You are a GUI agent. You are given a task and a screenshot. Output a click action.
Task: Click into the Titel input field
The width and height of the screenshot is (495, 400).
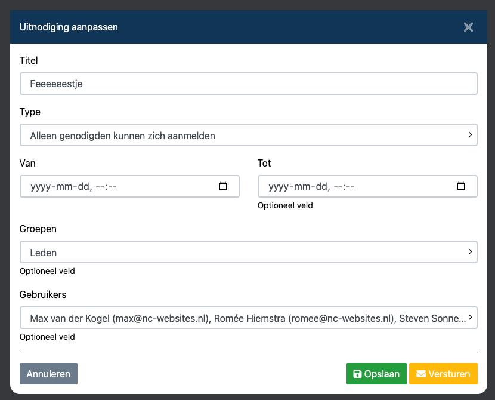[x=249, y=84]
